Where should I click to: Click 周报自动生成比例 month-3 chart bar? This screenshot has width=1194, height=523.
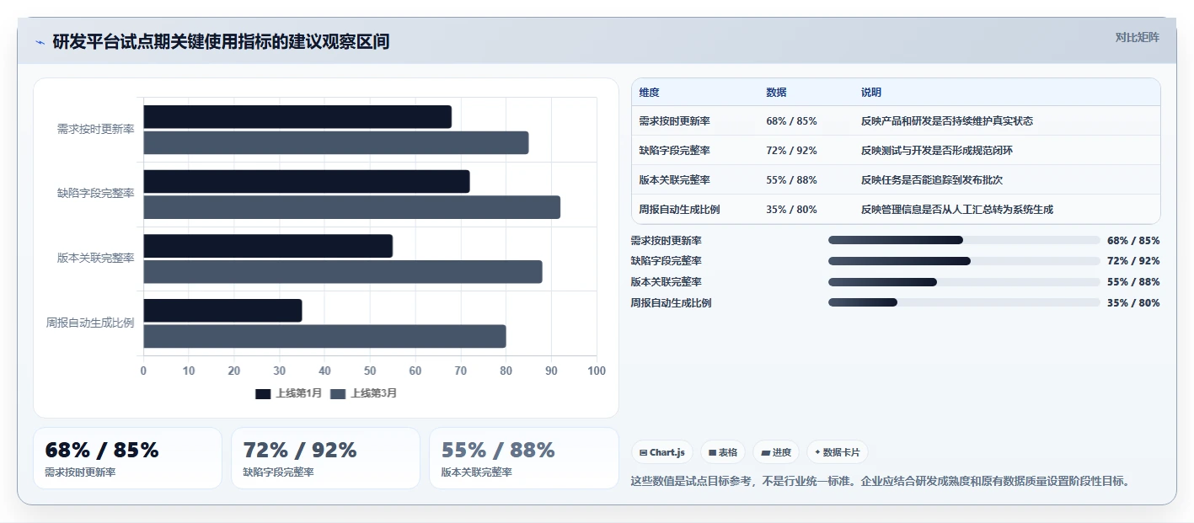point(324,336)
